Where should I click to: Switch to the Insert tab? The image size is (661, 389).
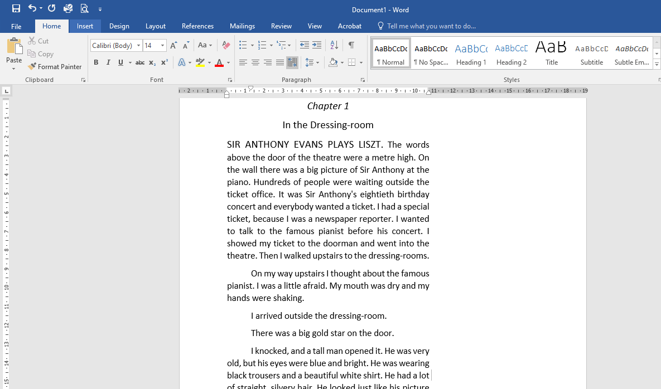85,26
